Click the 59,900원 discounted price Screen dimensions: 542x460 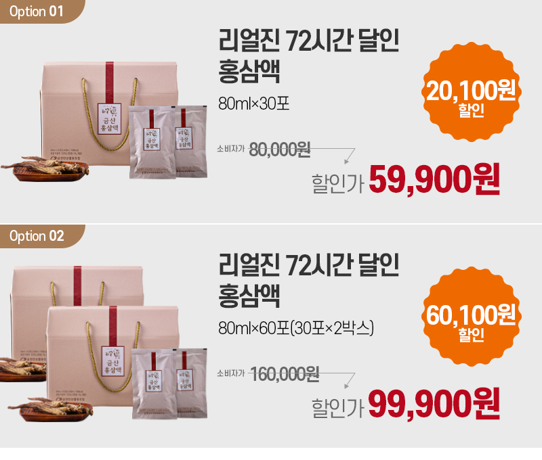tap(434, 179)
